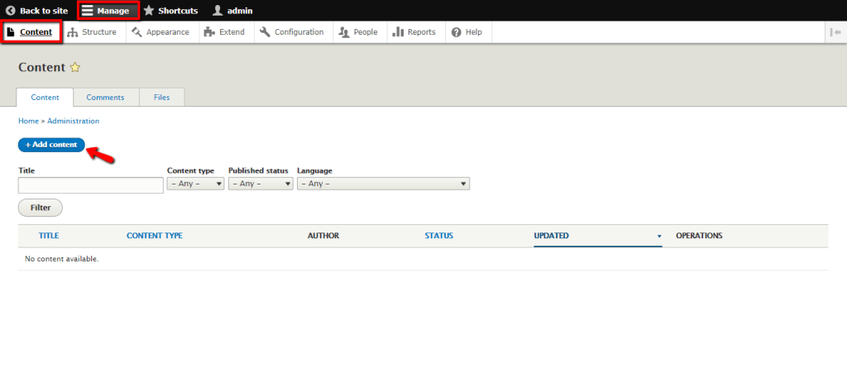The width and height of the screenshot is (847, 388).
Task: Switch to the Comments tab
Action: (x=105, y=98)
